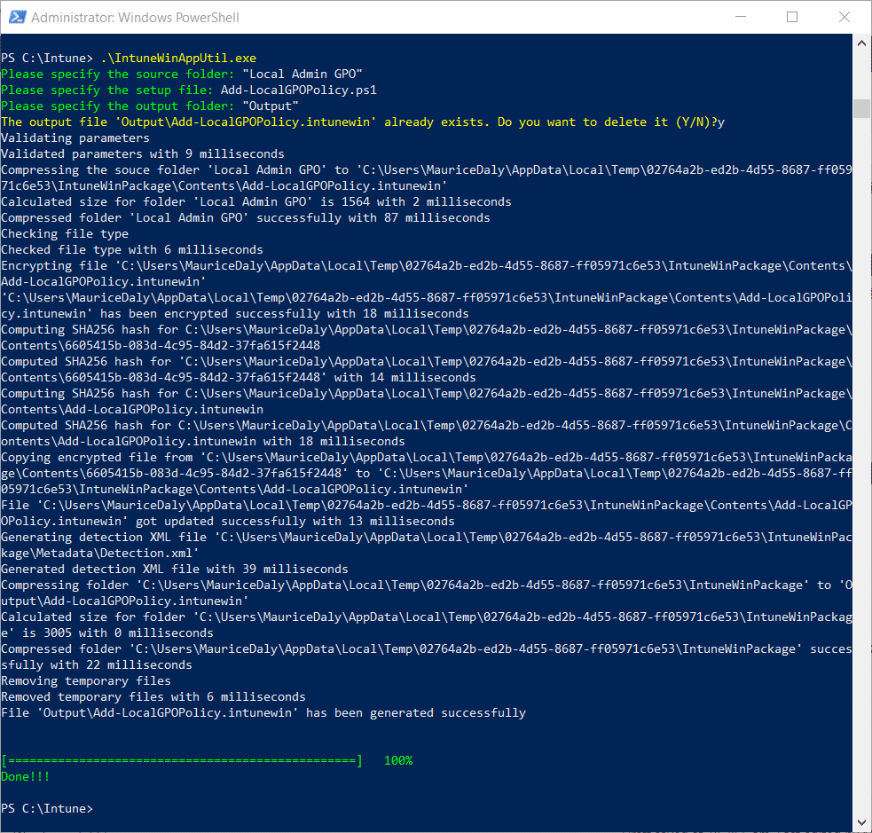Click the 'Add-LocalGPOPolicy.ps1' setup file text
The height and width of the screenshot is (833, 872).
299,90
